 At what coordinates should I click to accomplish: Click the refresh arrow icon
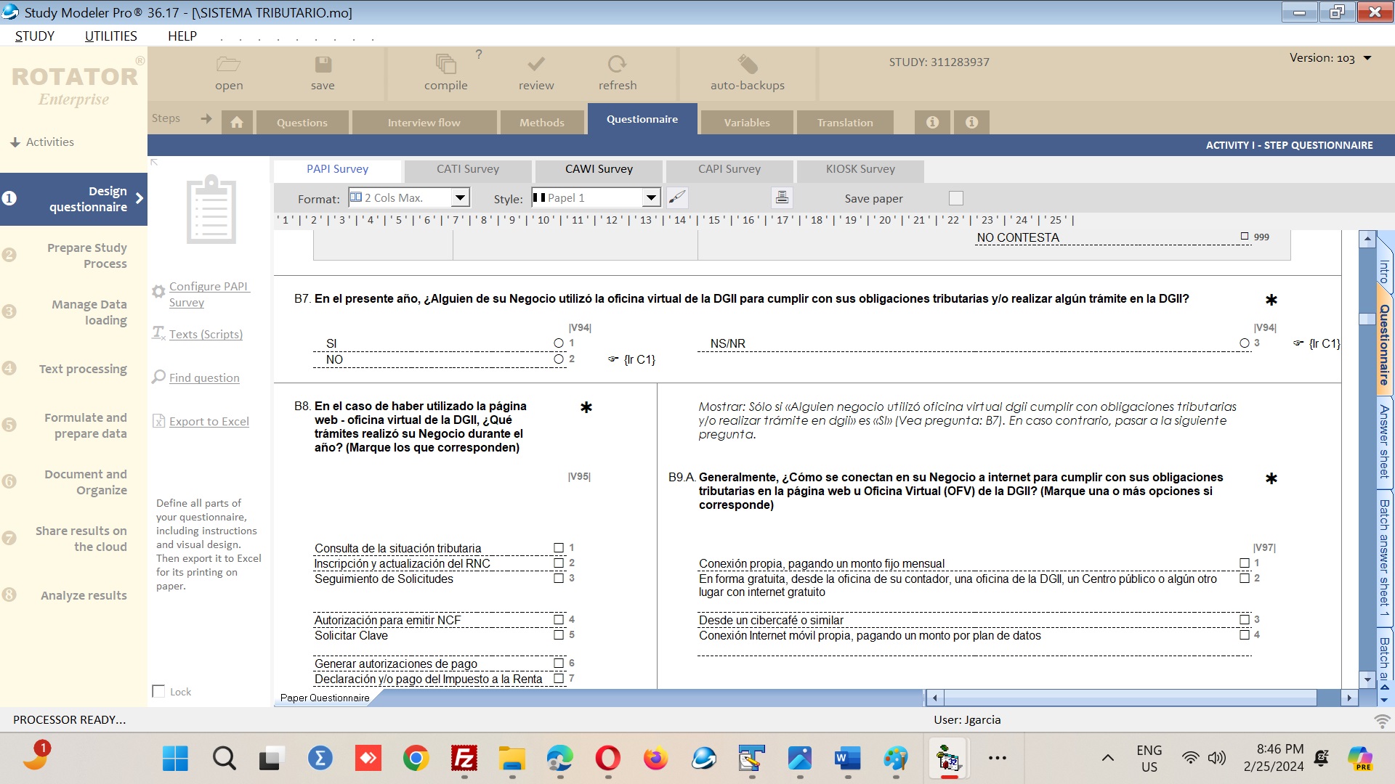(x=617, y=65)
